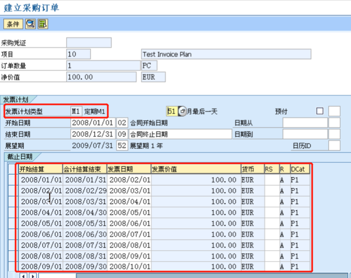This screenshot has width=351, height=278.
Task: Click the highlighted field containing 51
Action: coord(172,111)
